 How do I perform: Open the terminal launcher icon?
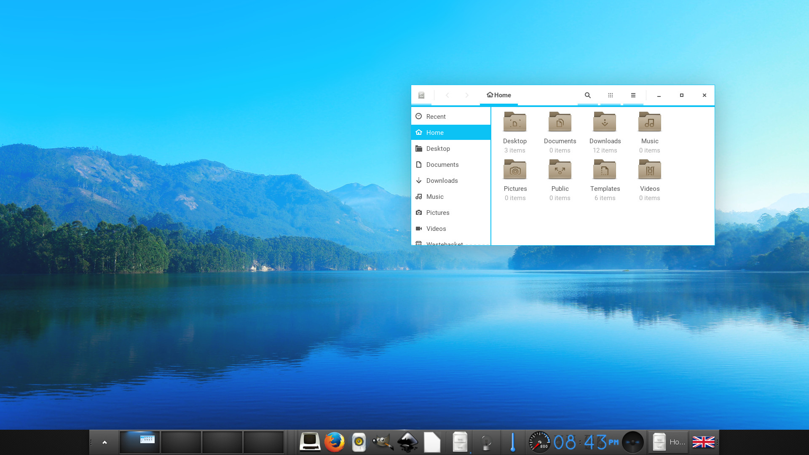click(310, 442)
